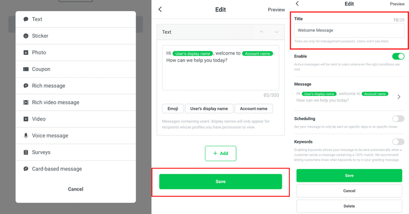Disable the Enable toggle switch
Screen dimensions: 409x214
pyautogui.click(x=398, y=56)
